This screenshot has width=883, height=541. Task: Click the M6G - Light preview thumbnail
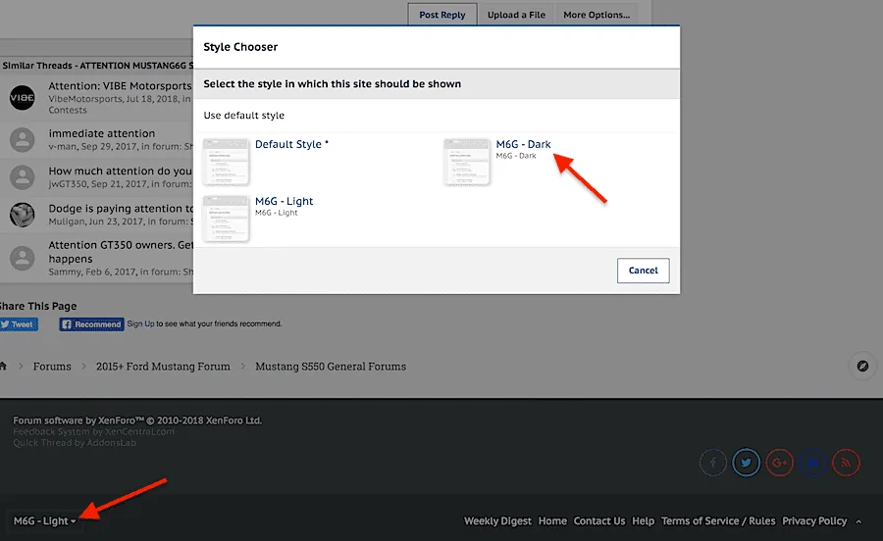tap(226, 219)
